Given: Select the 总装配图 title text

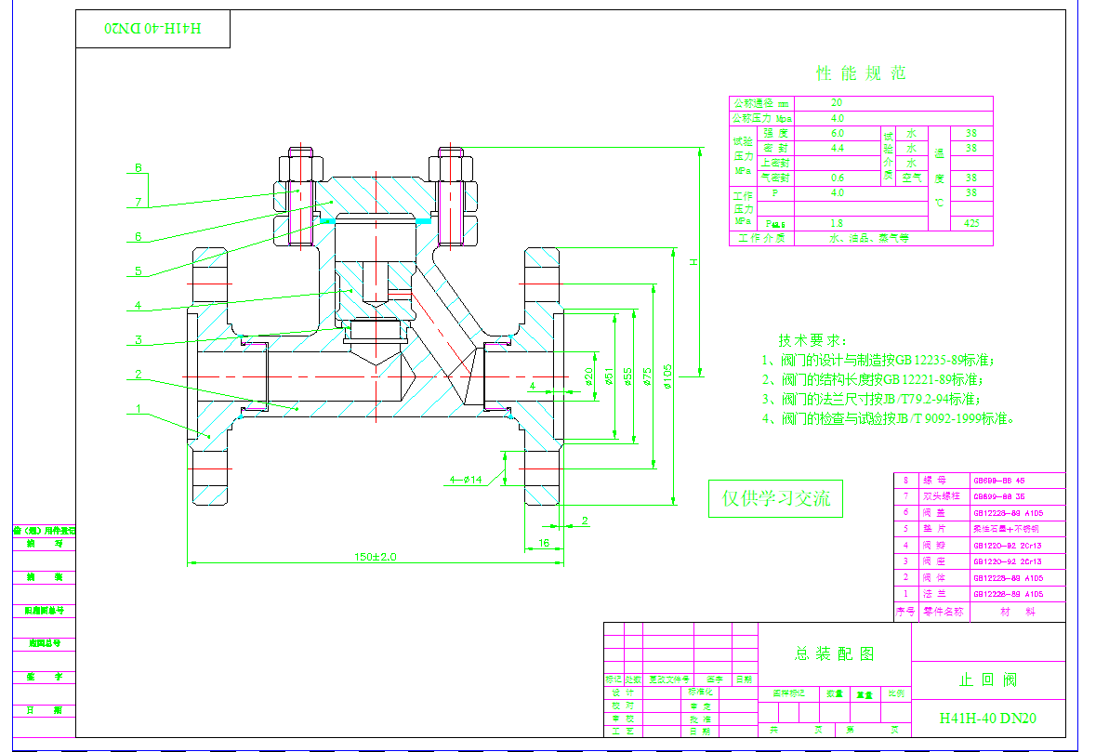Looking at the screenshot, I should pos(834,653).
